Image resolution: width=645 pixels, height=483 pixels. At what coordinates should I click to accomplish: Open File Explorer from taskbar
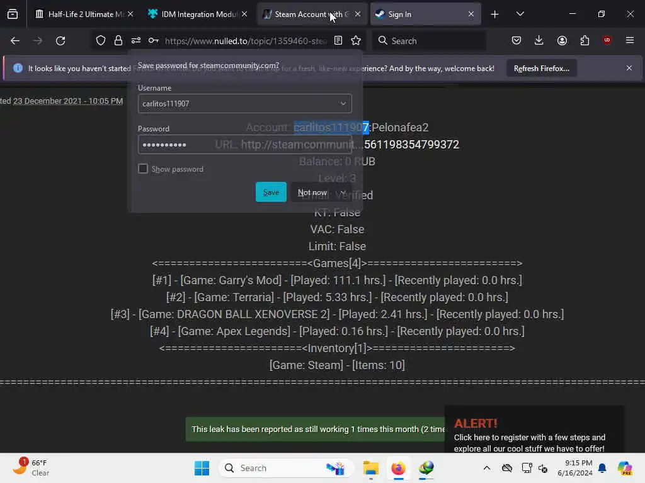pyautogui.click(x=370, y=468)
